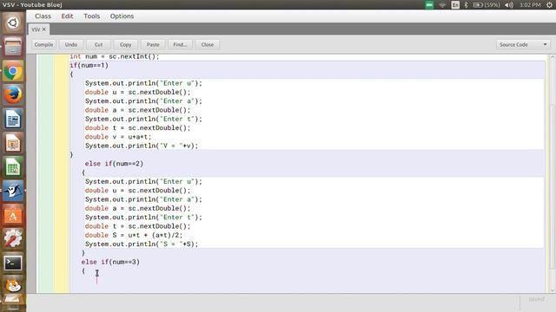
Task: Open System Settings dock icon
Action: pyautogui.click(x=13, y=239)
